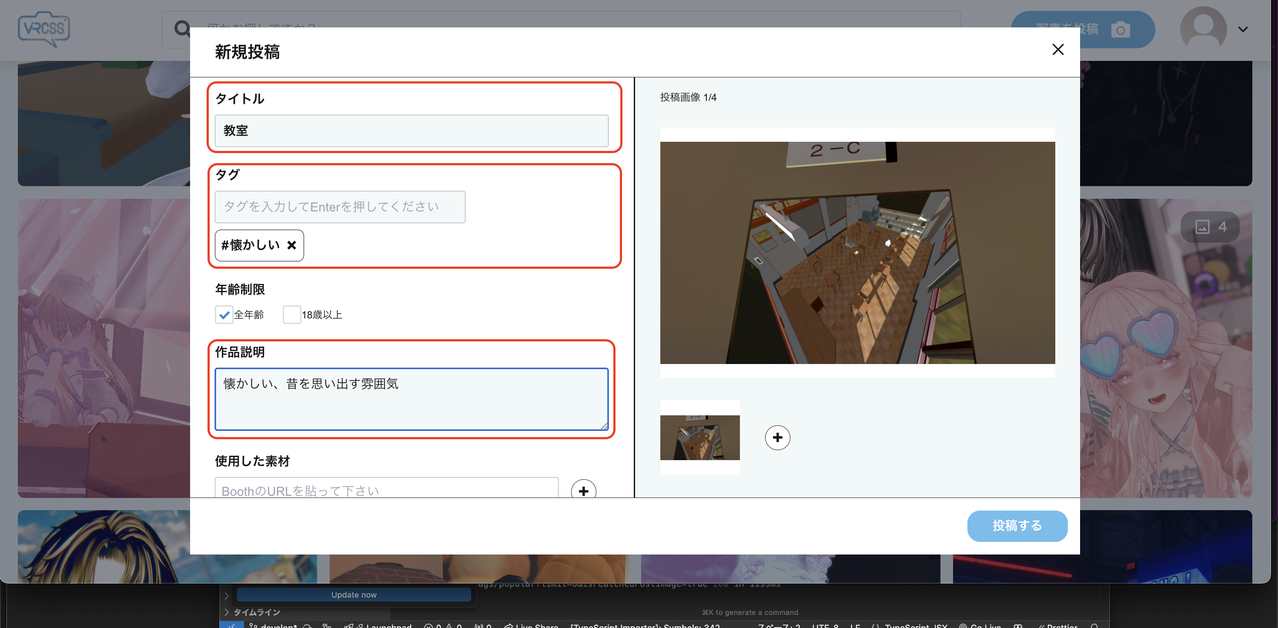Click the BoothのURL input field

[386, 488]
